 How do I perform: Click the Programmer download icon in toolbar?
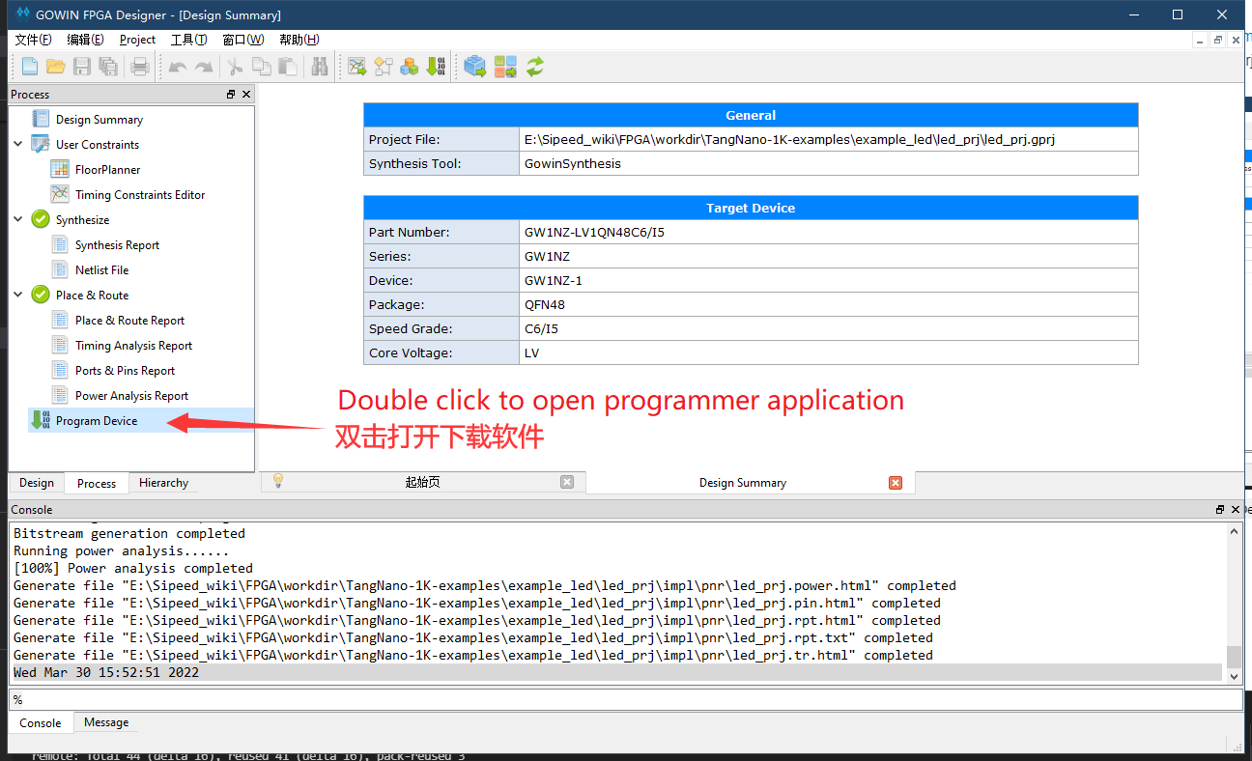[x=437, y=67]
